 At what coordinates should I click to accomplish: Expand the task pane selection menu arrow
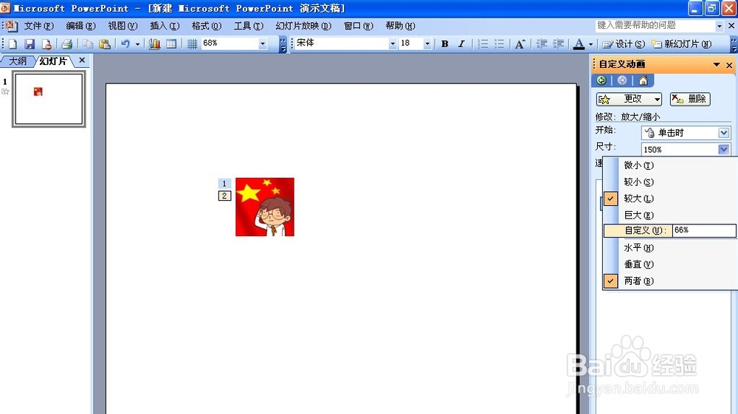[717, 64]
